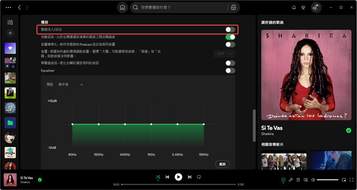Screen dimensions: 357x190
Task: Open Shakira link in bottom player bar
Action: click(x=25, y=182)
